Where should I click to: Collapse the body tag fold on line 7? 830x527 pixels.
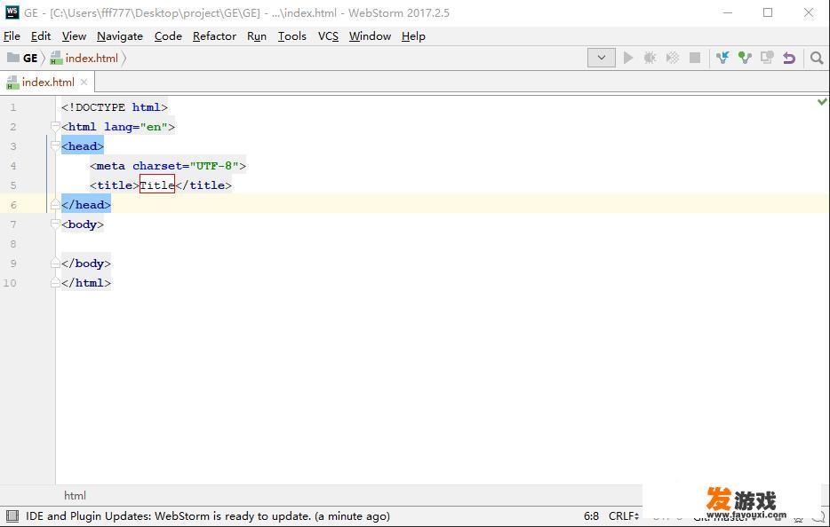coord(55,224)
